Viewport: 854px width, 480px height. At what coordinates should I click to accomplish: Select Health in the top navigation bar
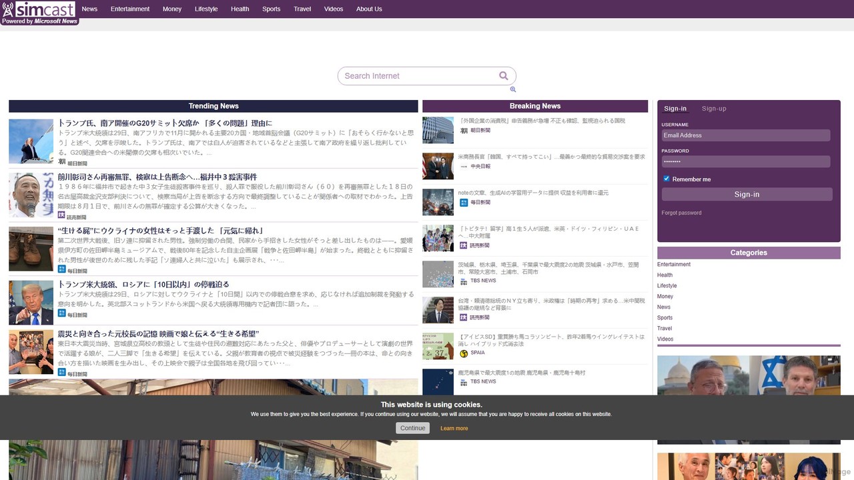(x=240, y=9)
